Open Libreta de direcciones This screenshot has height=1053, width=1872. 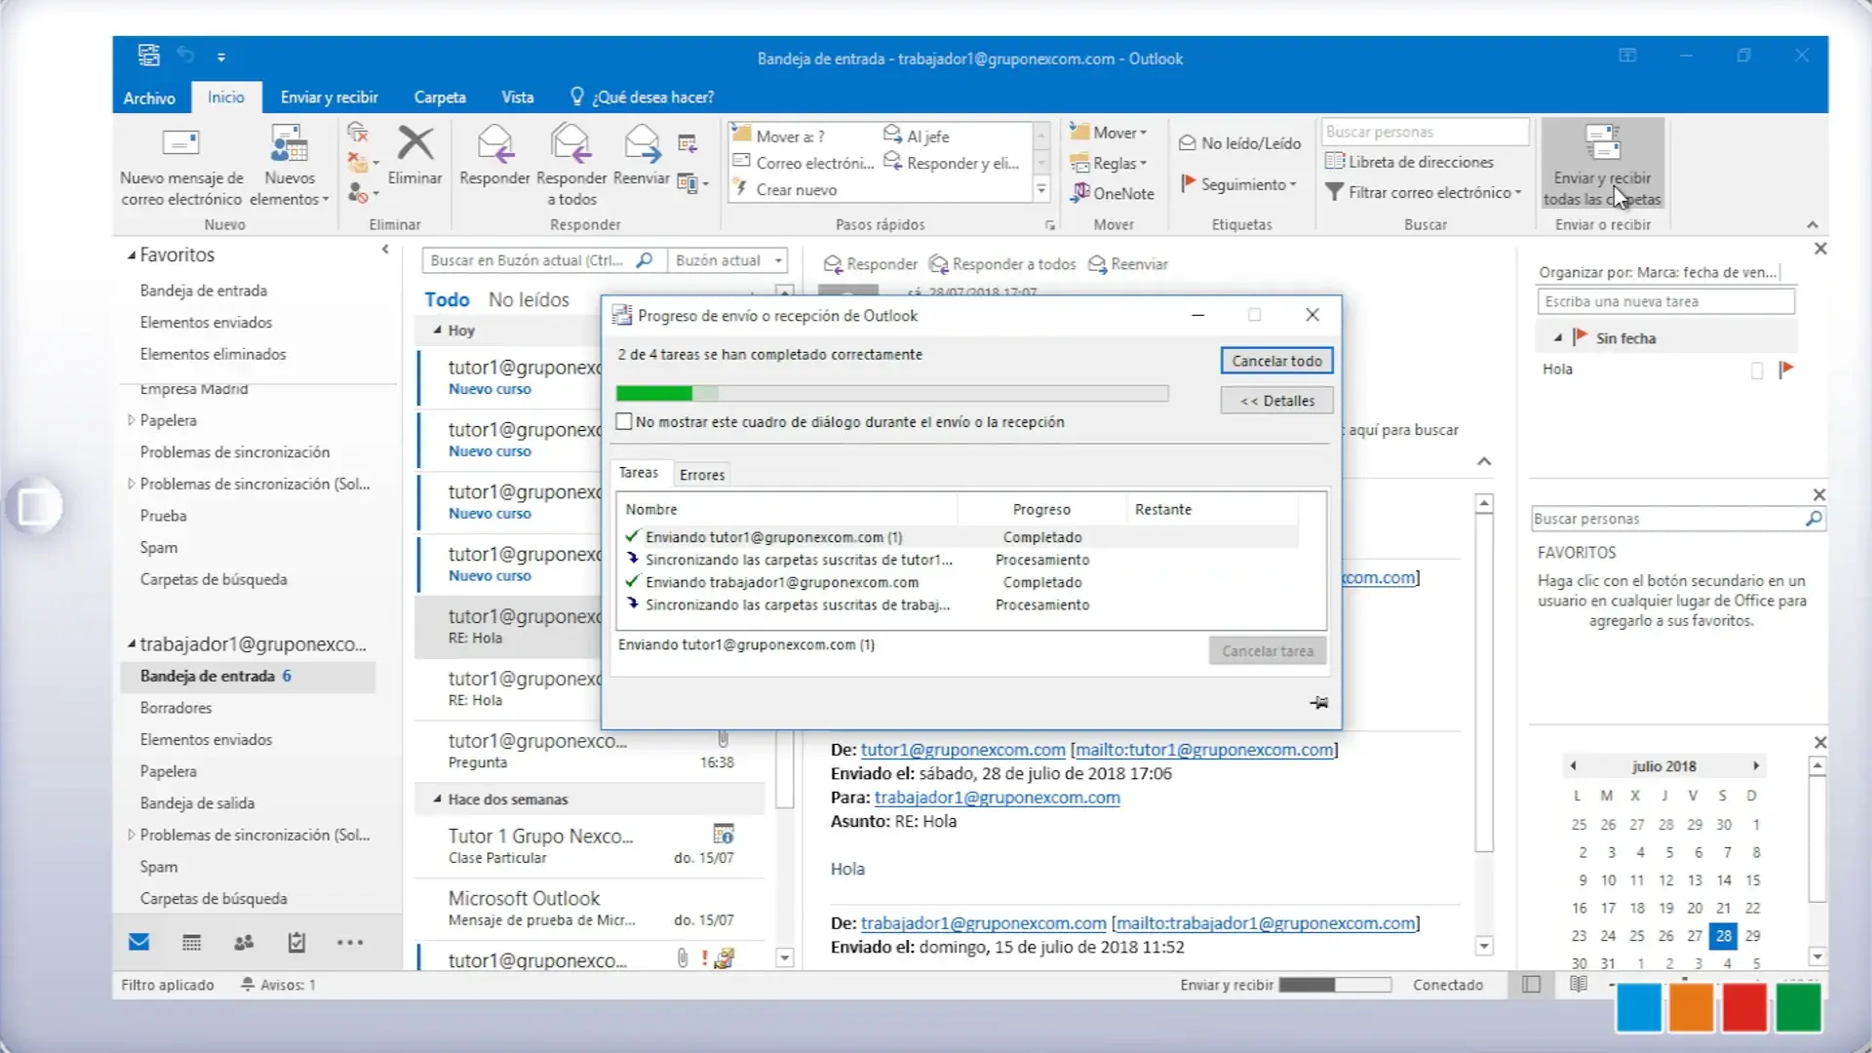[x=1409, y=162]
